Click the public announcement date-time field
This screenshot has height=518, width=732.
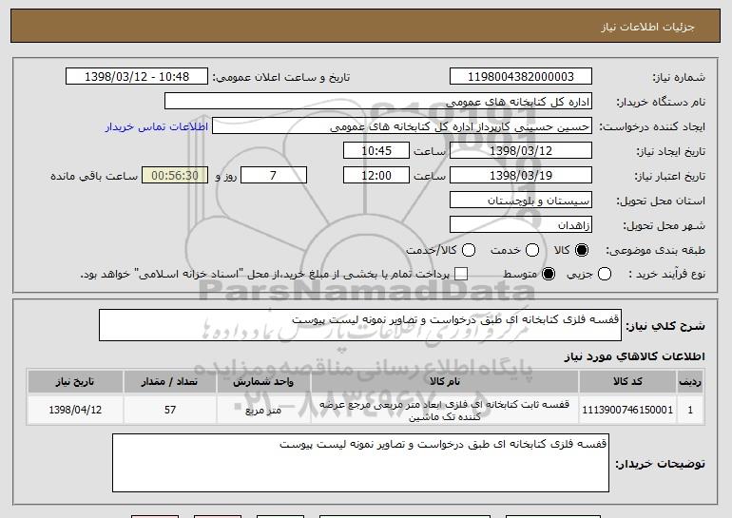point(137,77)
